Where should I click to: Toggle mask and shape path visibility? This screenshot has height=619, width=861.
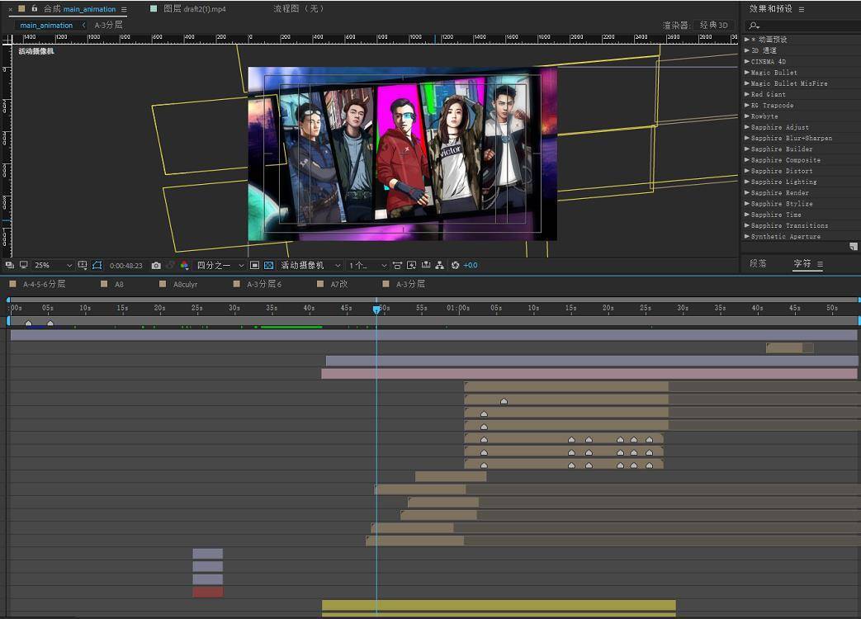tap(97, 265)
